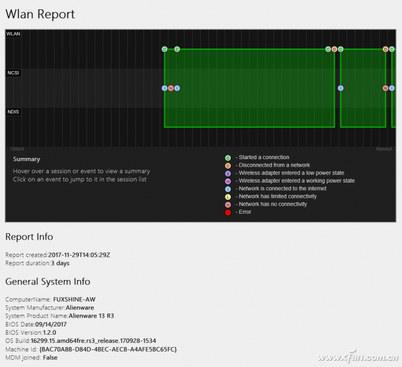402x367 pixels.
Task: Click the first blue I marker in NCSI row
Action: (x=164, y=88)
